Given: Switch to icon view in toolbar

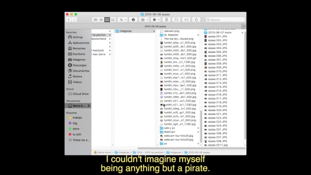Looking at the screenshot, I should [x=96, y=20].
